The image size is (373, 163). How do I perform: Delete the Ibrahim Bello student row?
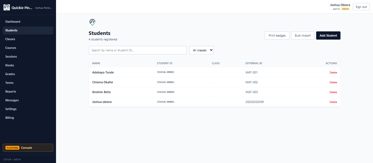333,92
